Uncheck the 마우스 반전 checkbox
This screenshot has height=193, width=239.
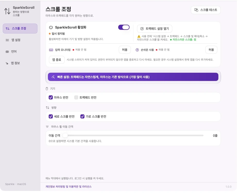coord(51,97)
